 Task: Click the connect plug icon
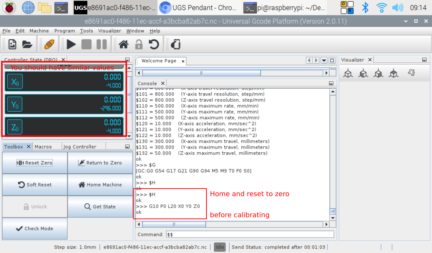(x=49, y=44)
